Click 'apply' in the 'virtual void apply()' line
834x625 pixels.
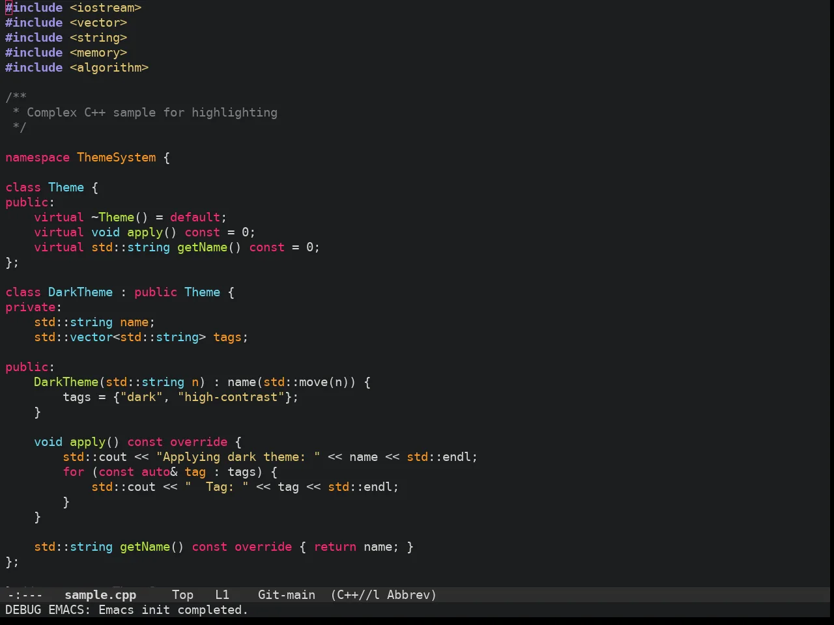[145, 232]
